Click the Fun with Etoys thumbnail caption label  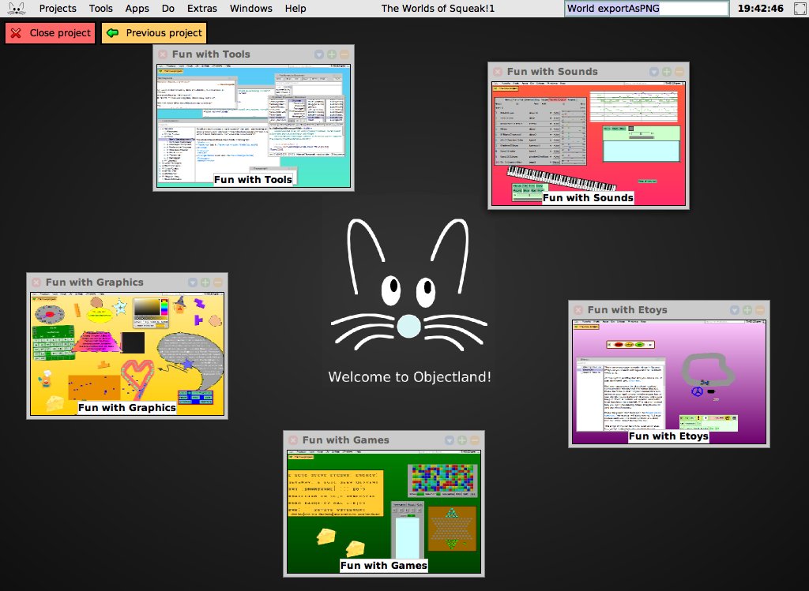point(668,436)
